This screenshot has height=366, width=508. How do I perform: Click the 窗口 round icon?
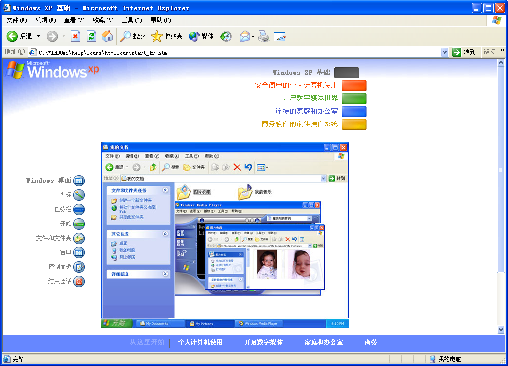coord(79,252)
